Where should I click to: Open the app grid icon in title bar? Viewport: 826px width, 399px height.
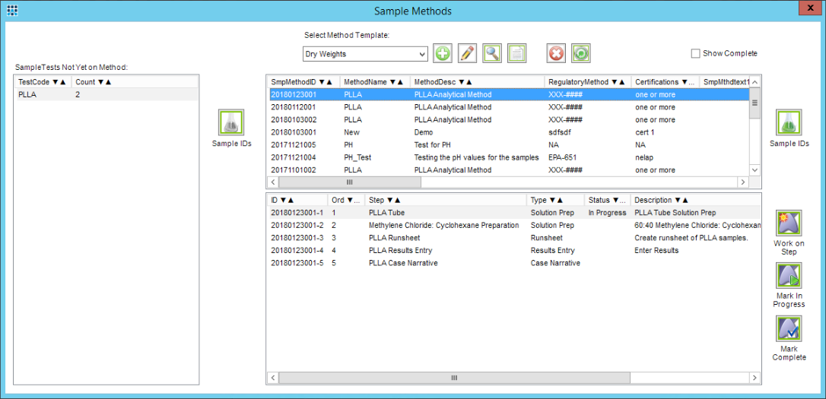[13, 11]
